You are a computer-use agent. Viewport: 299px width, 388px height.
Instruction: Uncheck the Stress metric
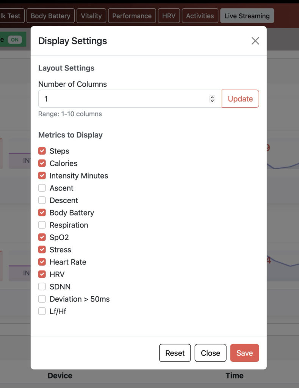(x=42, y=250)
